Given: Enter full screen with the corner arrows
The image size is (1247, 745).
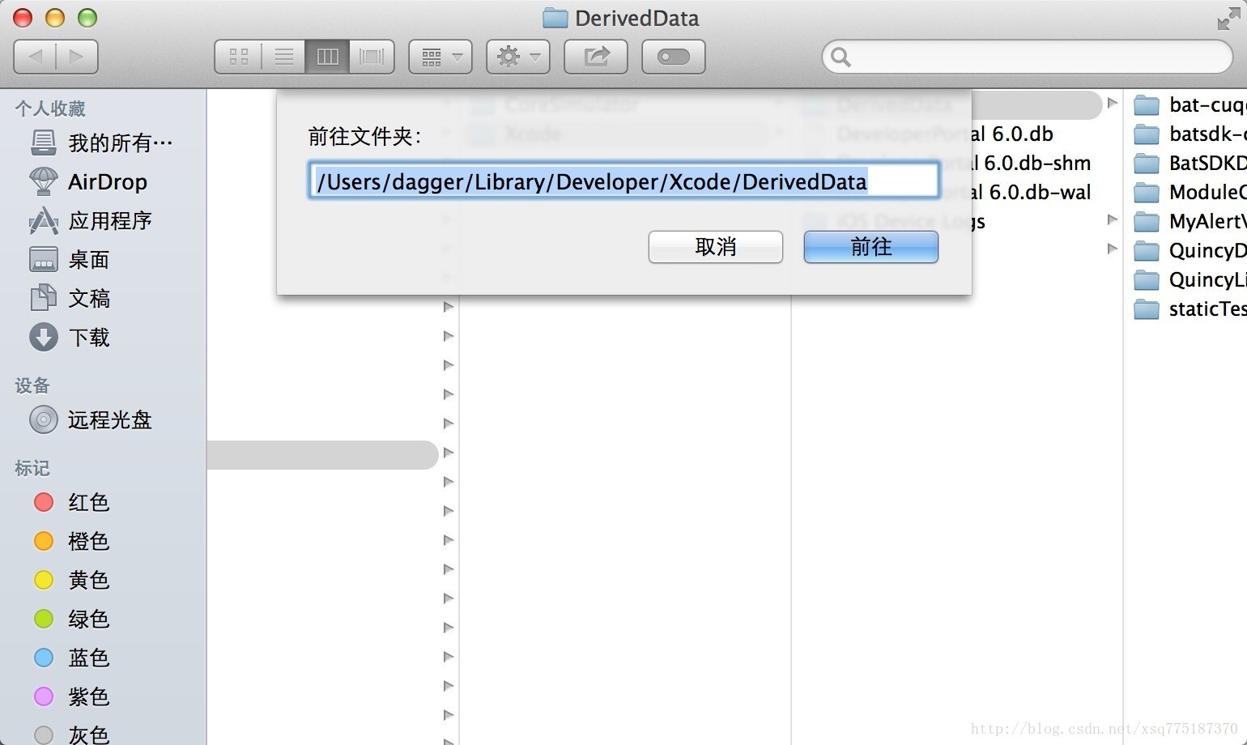Looking at the screenshot, I should [x=1228, y=18].
